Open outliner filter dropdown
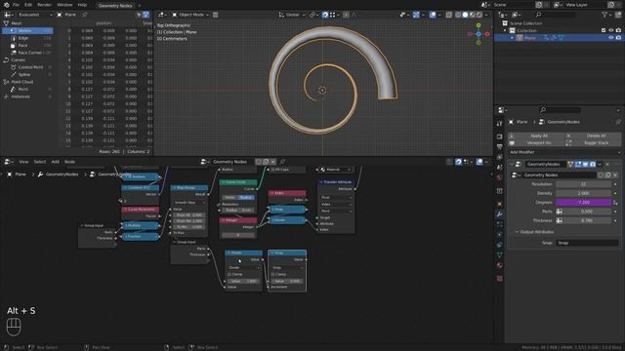 [x=606, y=15]
